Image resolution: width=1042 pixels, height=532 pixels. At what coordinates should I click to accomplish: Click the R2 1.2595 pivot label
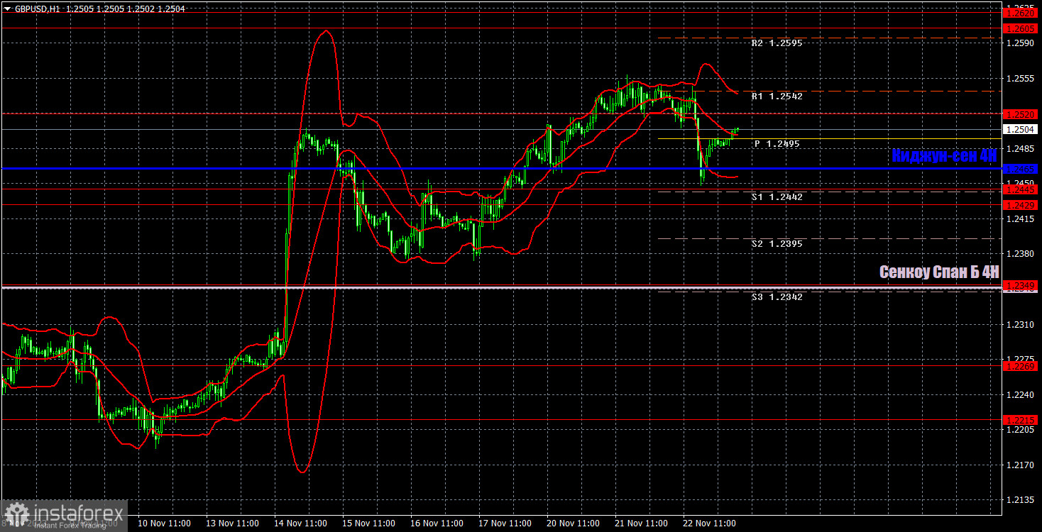click(777, 43)
